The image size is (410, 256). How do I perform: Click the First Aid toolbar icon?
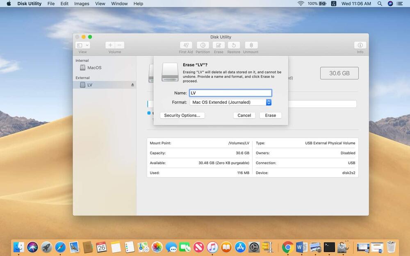tap(186, 45)
